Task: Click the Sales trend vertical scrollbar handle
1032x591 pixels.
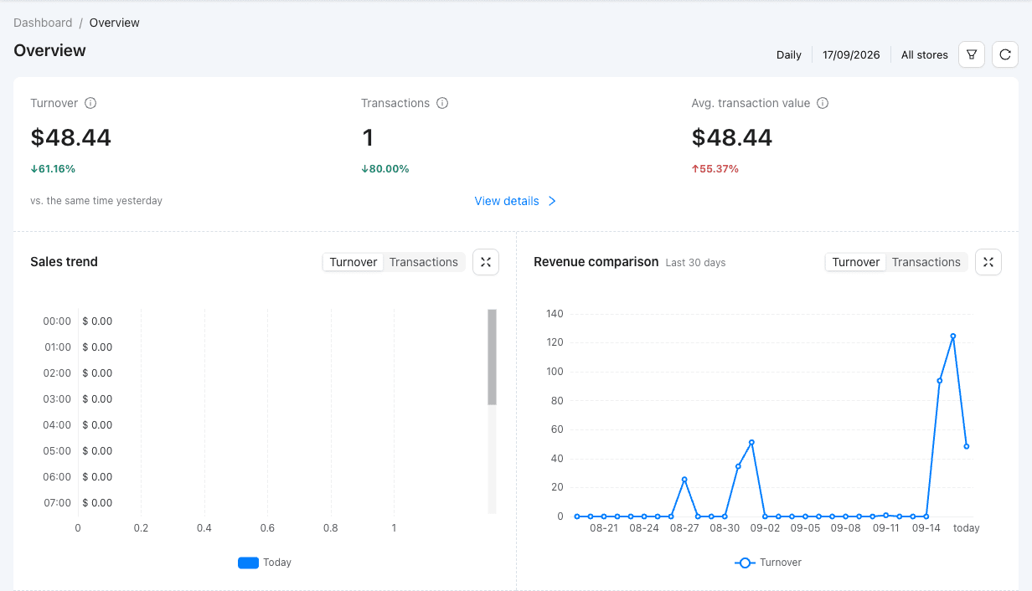Action: (493, 357)
